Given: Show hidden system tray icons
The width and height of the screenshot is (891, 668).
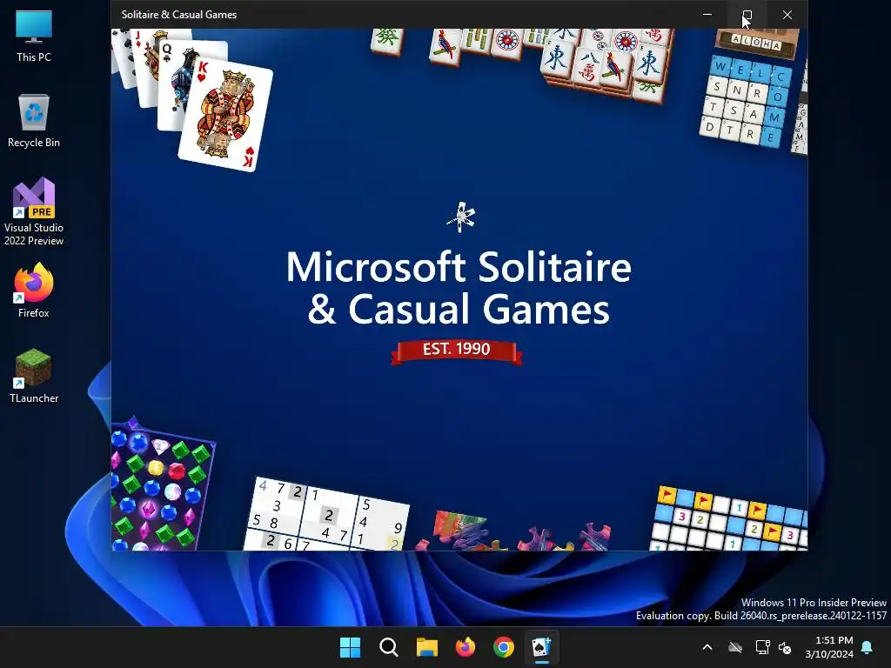Looking at the screenshot, I should [707, 647].
